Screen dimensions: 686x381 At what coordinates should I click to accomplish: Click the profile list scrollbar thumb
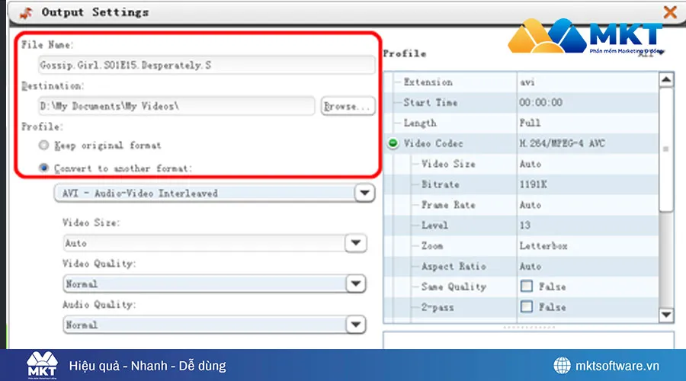666,150
